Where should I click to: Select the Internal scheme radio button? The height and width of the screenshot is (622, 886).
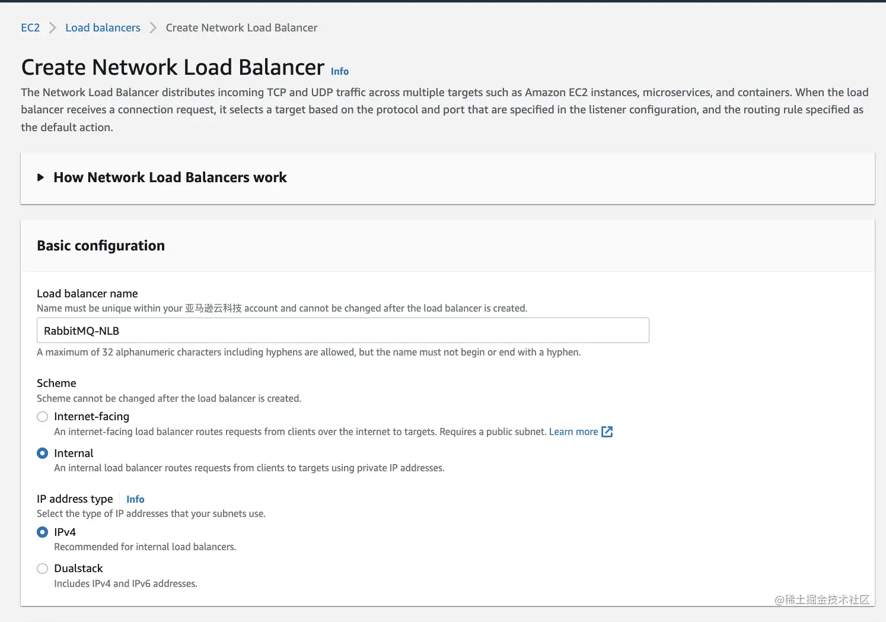coord(43,453)
